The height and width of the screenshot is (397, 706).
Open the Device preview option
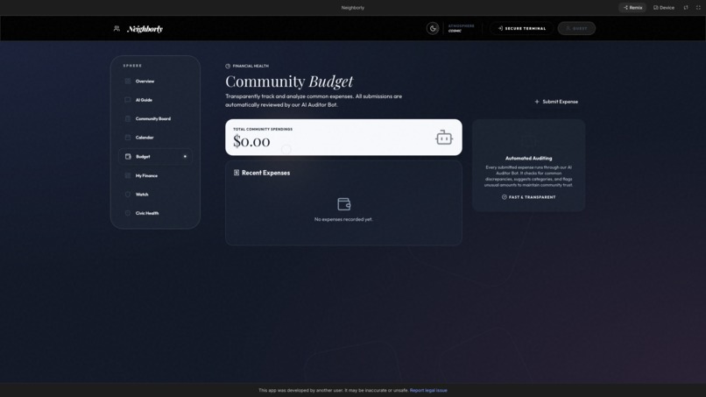coord(664,8)
